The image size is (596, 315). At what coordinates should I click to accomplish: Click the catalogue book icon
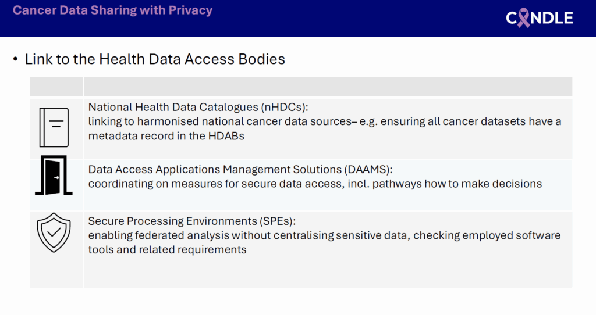(x=54, y=127)
